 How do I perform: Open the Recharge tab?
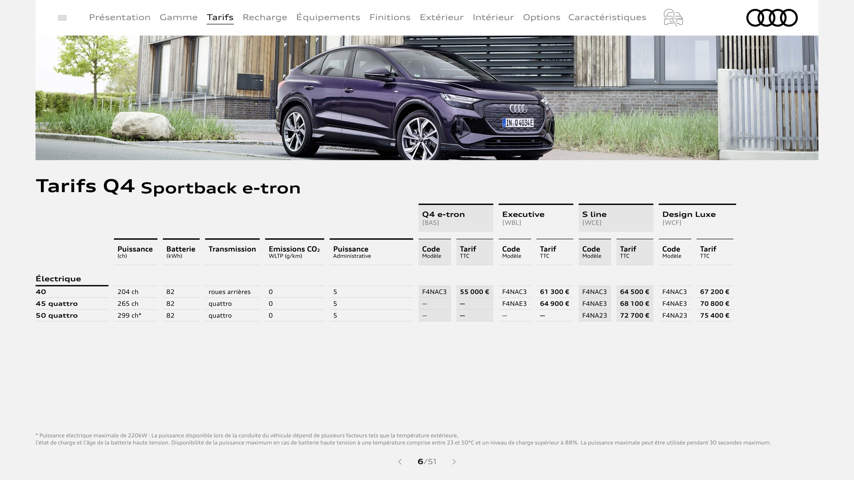coord(265,17)
